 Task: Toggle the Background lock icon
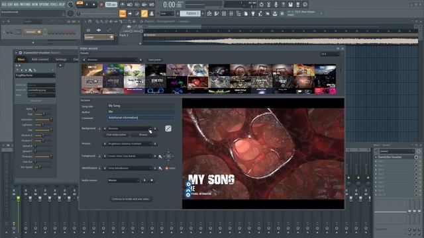point(99,129)
